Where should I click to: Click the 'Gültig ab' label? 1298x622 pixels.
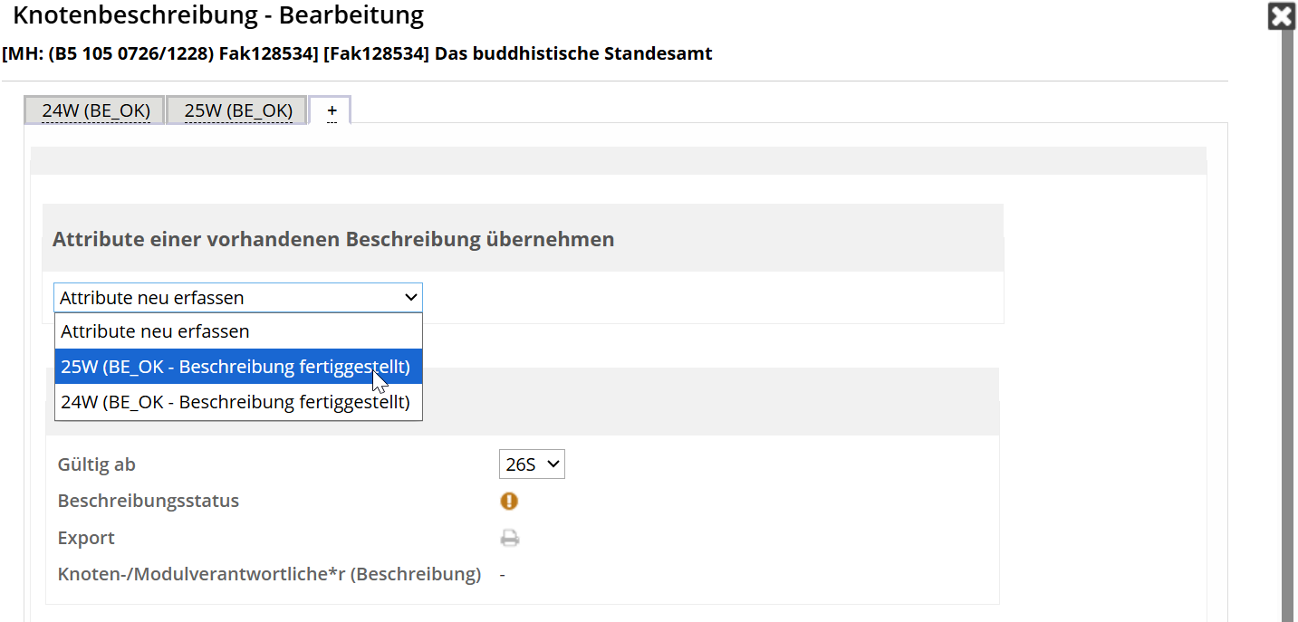coord(97,464)
